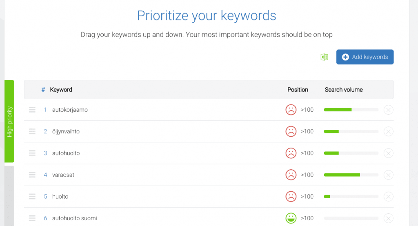
Task: Click the drag handle for autokorjaamo
Action: [x=32, y=110]
